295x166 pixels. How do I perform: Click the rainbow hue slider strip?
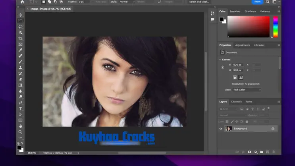click(x=276, y=27)
